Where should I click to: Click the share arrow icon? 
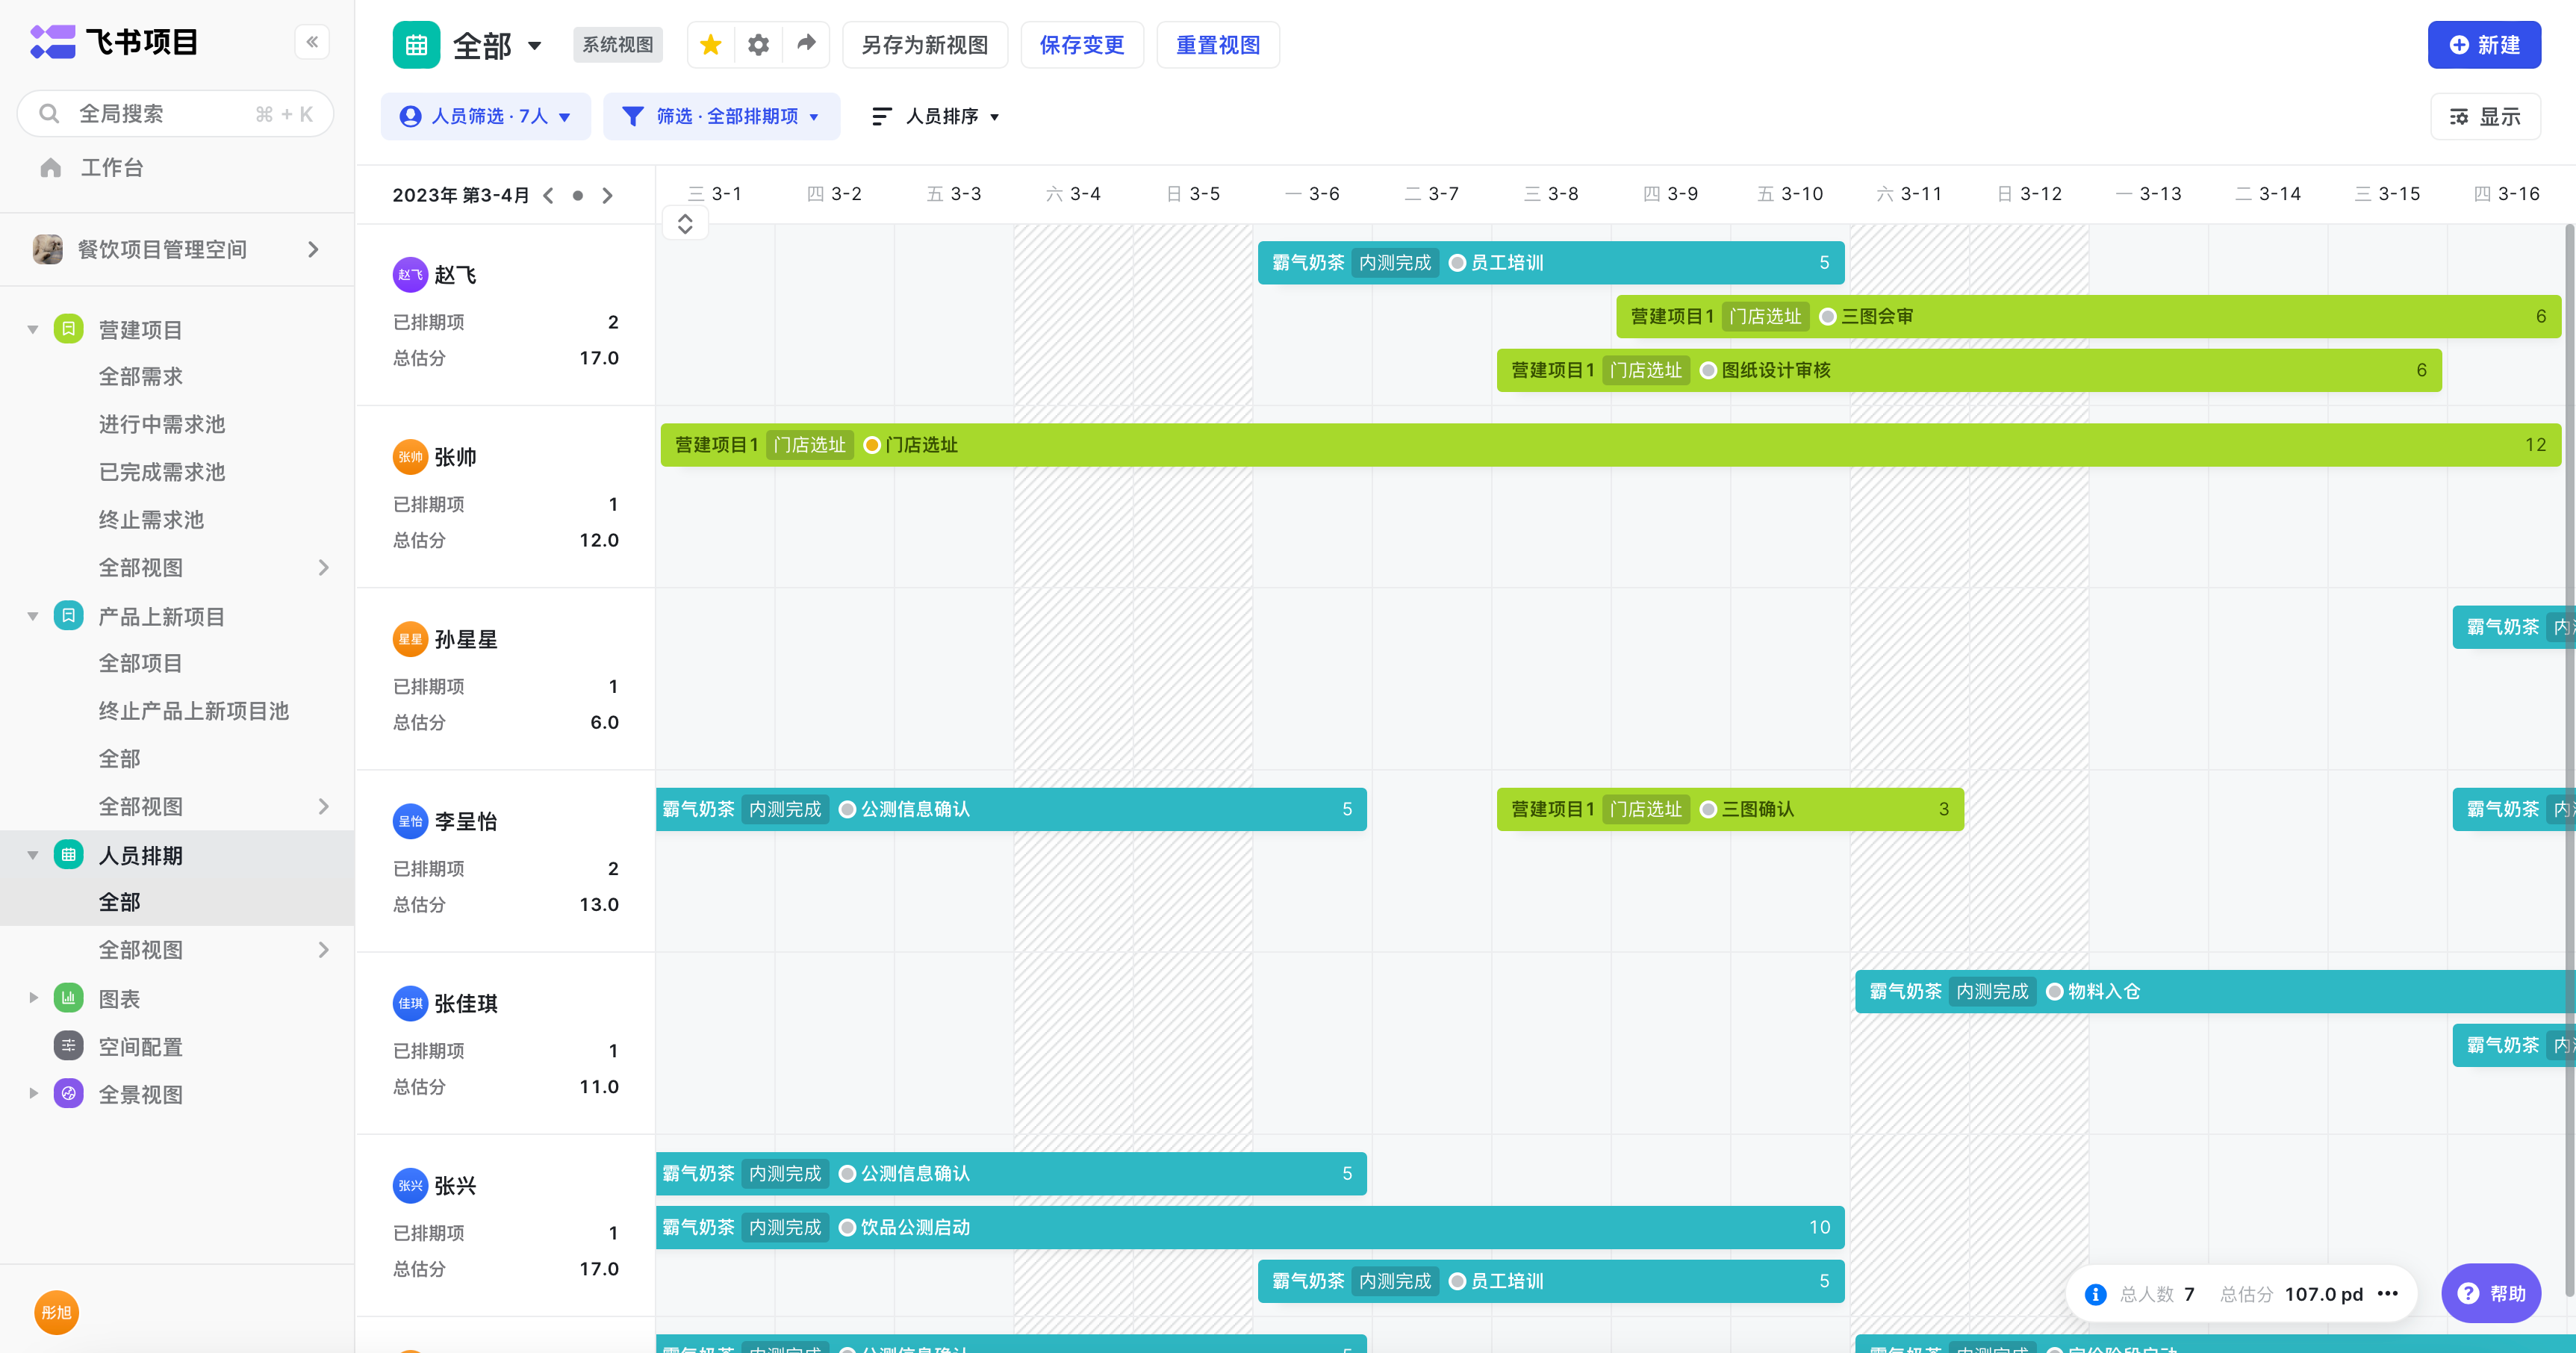tap(806, 44)
